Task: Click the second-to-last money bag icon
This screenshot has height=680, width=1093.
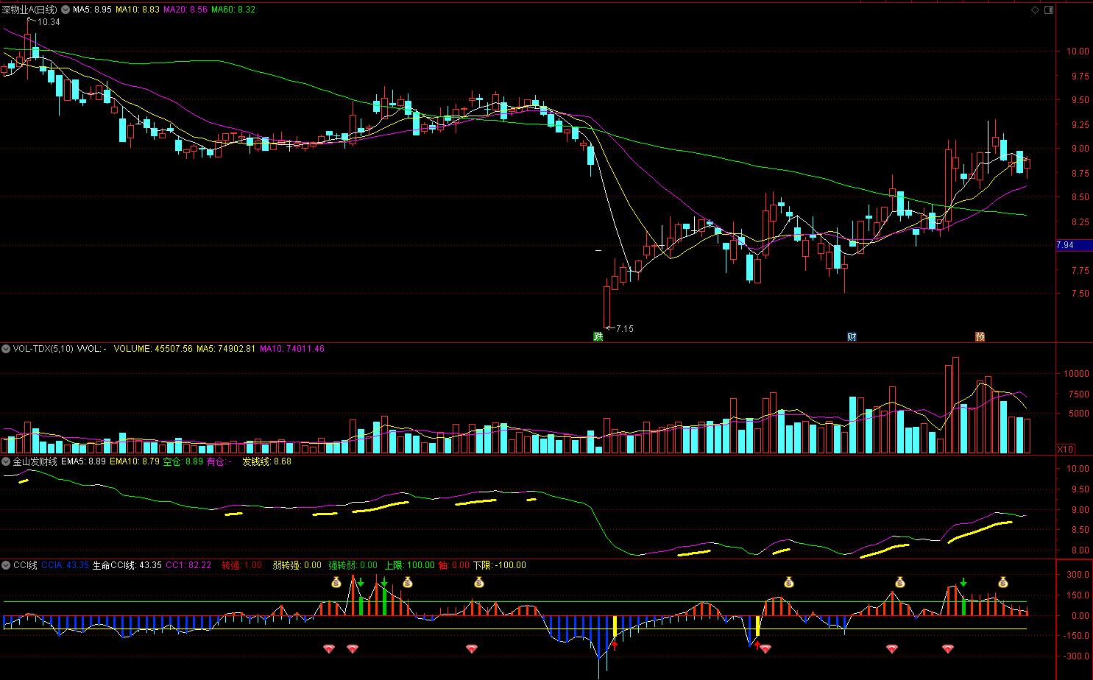Action: click(899, 583)
